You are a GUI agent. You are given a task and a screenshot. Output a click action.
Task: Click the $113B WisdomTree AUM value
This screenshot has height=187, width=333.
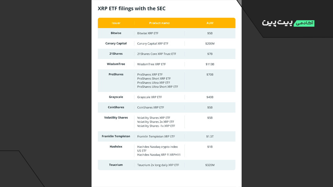(x=210, y=64)
